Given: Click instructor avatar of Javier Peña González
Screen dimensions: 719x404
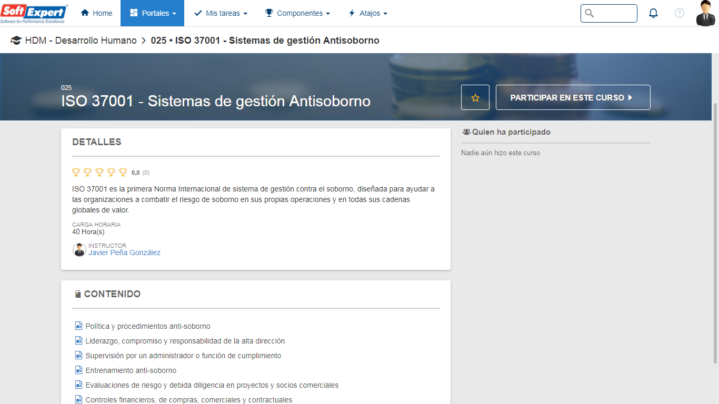Looking at the screenshot, I should click(79, 250).
